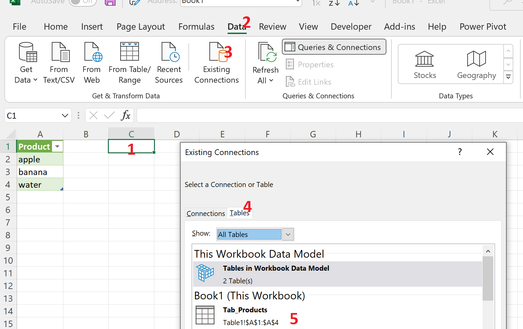
Task: Expand the Show All Tables combo box
Action: (x=288, y=234)
